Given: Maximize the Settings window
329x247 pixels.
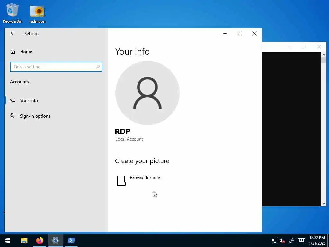Looking at the screenshot, I should point(240,33).
